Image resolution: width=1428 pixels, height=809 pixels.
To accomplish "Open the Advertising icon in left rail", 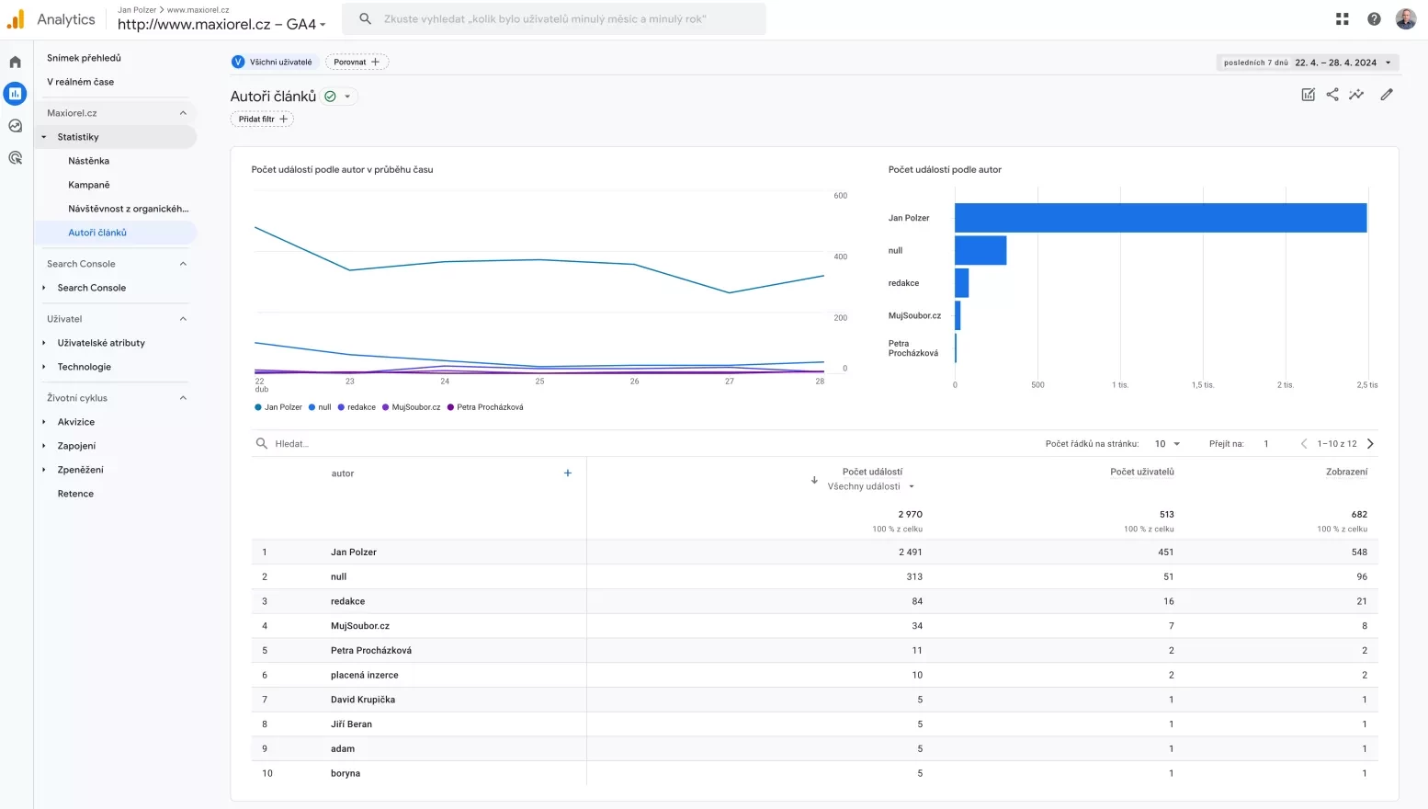I will click(15, 158).
